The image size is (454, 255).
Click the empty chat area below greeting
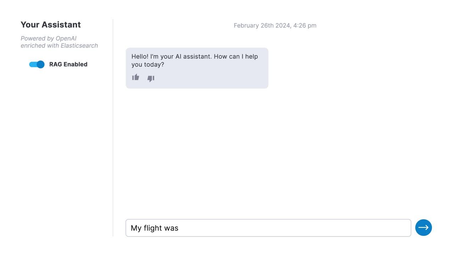pyautogui.click(x=275, y=152)
